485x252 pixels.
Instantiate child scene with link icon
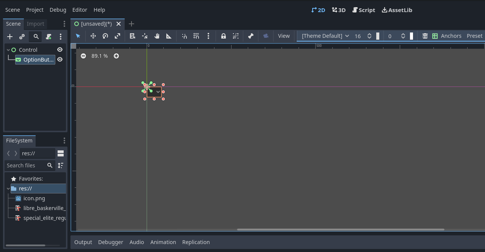pyautogui.click(x=22, y=37)
